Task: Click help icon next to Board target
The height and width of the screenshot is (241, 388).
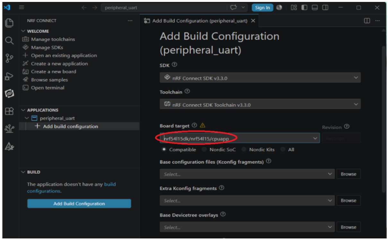Action: pyautogui.click(x=194, y=125)
